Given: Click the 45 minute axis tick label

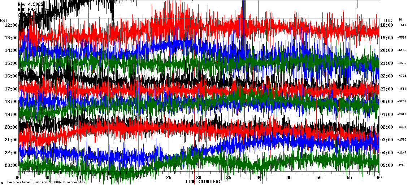Looking at the screenshot, I should [x=288, y=178].
